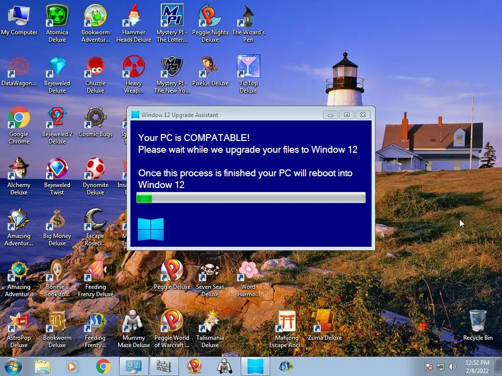Image resolution: width=502 pixels, height=376 pixels.
Task: Open Word Harmony desktop icon
Action: click(x=249, y=278)
